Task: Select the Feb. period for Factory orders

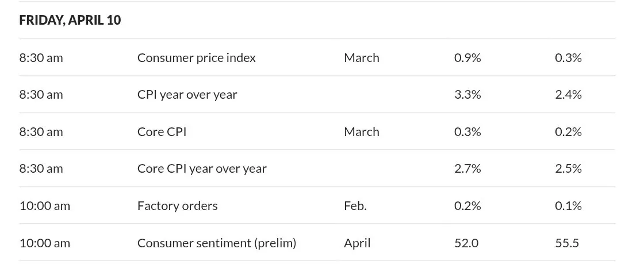Action: tap(355, 206)
